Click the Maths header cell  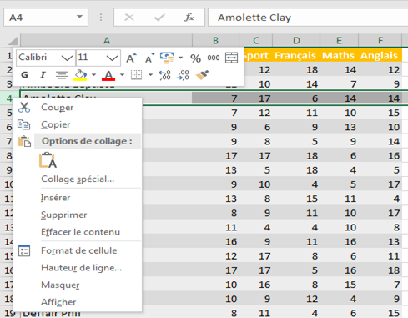[x=340, y=55]
